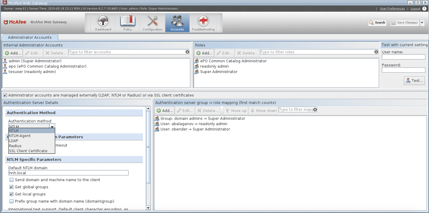Uncheck Get global groups
The width and height of the screenshot is (429, 213).
pos(11,187)
